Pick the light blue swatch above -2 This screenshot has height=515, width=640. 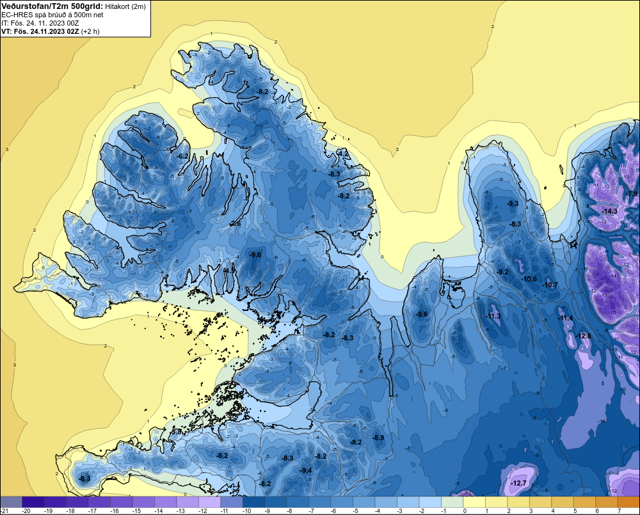(430, 502)
